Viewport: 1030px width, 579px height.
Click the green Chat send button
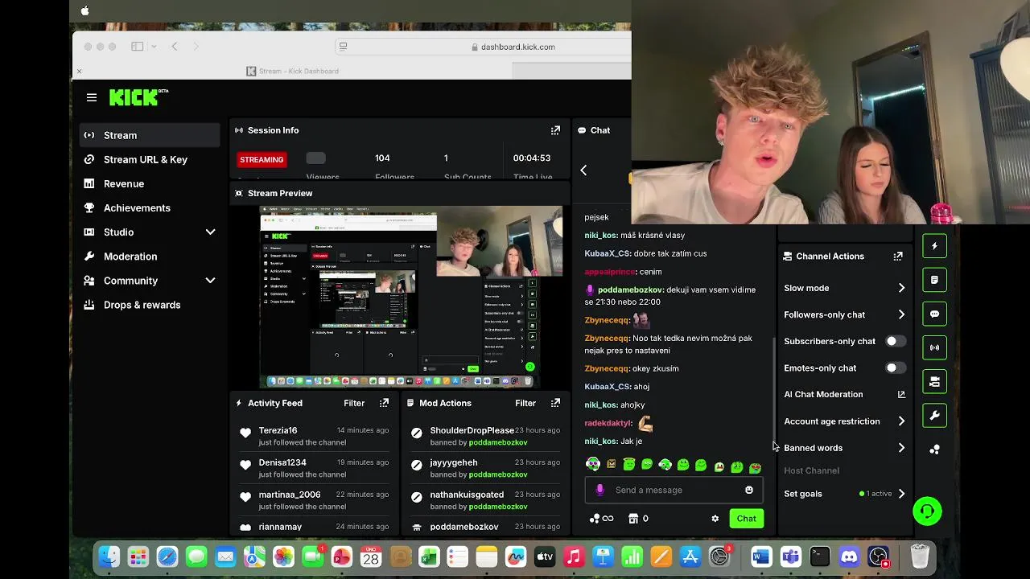point(746,519)
